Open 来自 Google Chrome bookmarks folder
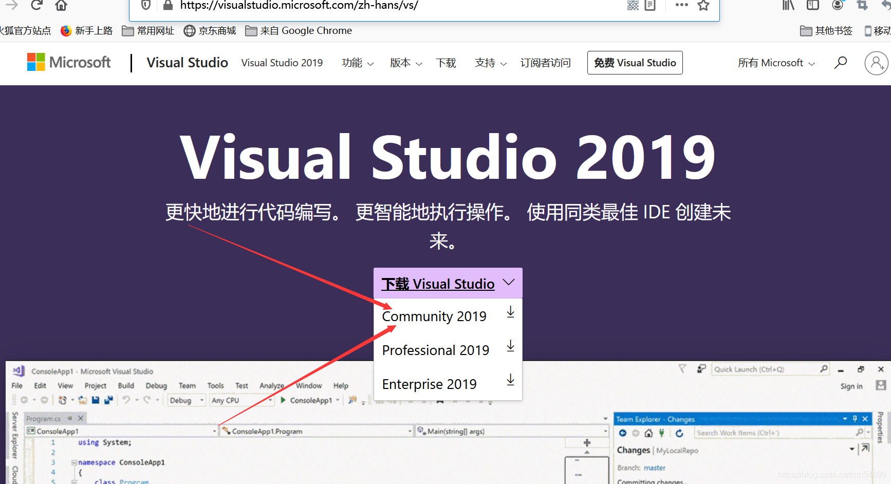 [x=299, y=31]
